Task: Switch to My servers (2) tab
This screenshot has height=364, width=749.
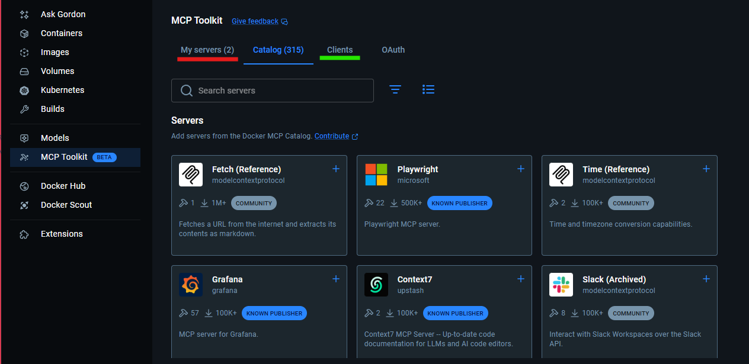Action: coord(207,50)
